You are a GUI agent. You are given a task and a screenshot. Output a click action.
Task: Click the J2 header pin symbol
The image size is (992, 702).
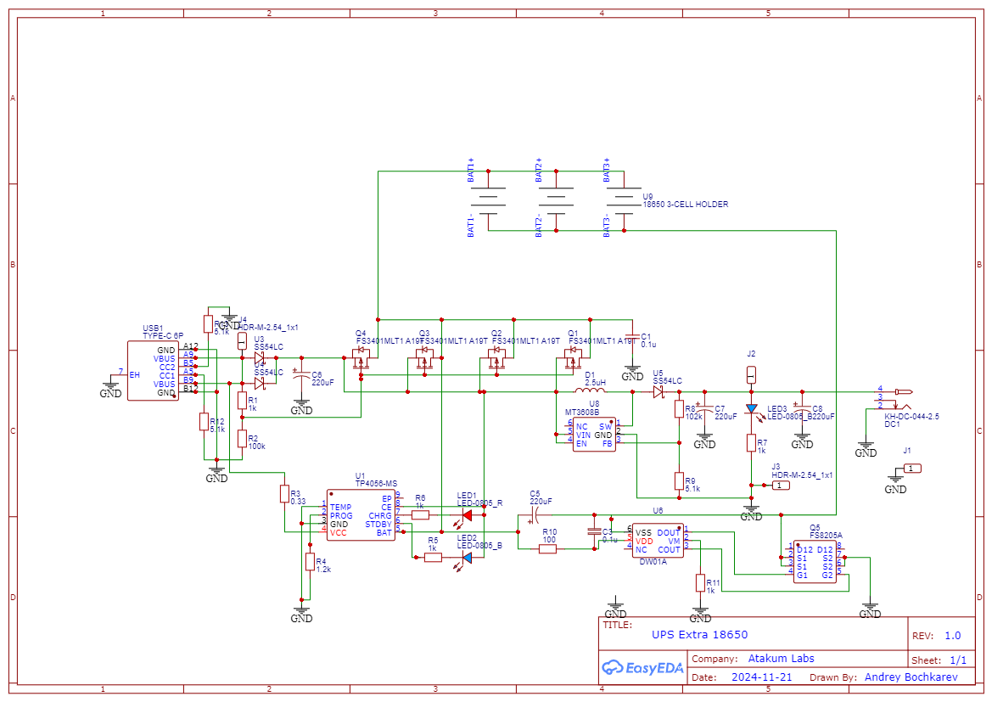[x=752, y=374]
